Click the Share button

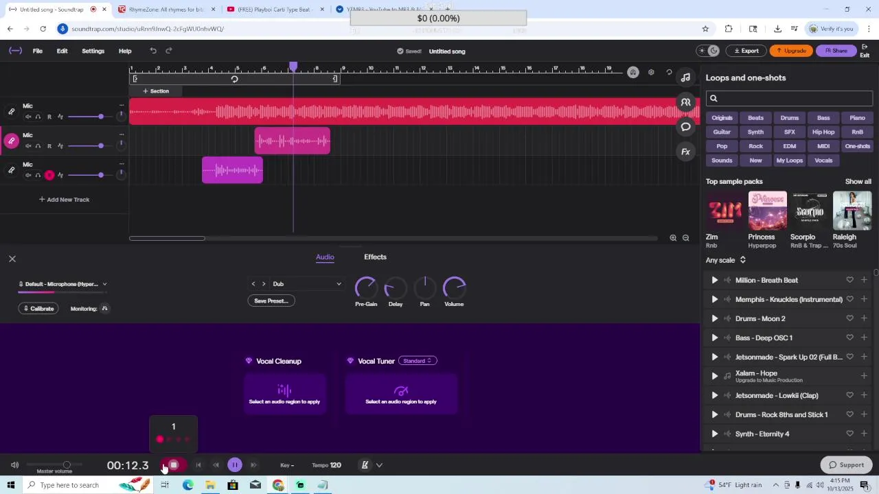click(836, 51)
